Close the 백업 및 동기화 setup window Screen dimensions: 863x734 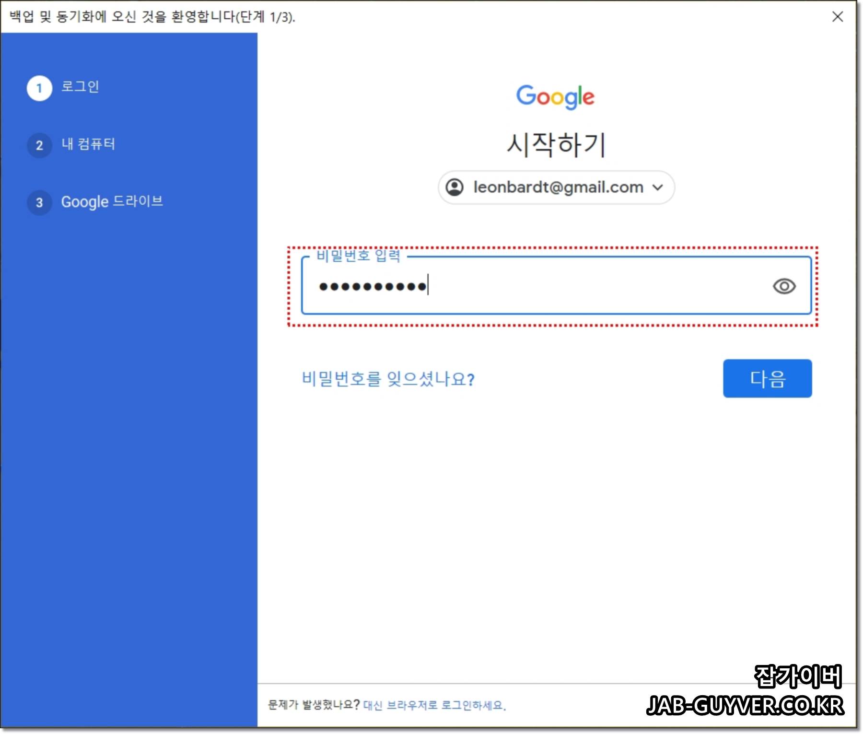point(837,17)
